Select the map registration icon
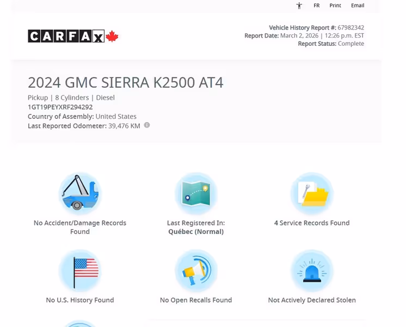Image resolution: width=406 pixels, height=327 pixels. (x=196, y=193)
